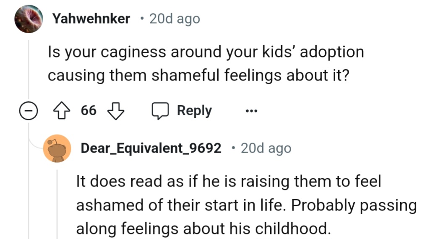Click the reply text starting "It does read"

(x=245, y=205)
